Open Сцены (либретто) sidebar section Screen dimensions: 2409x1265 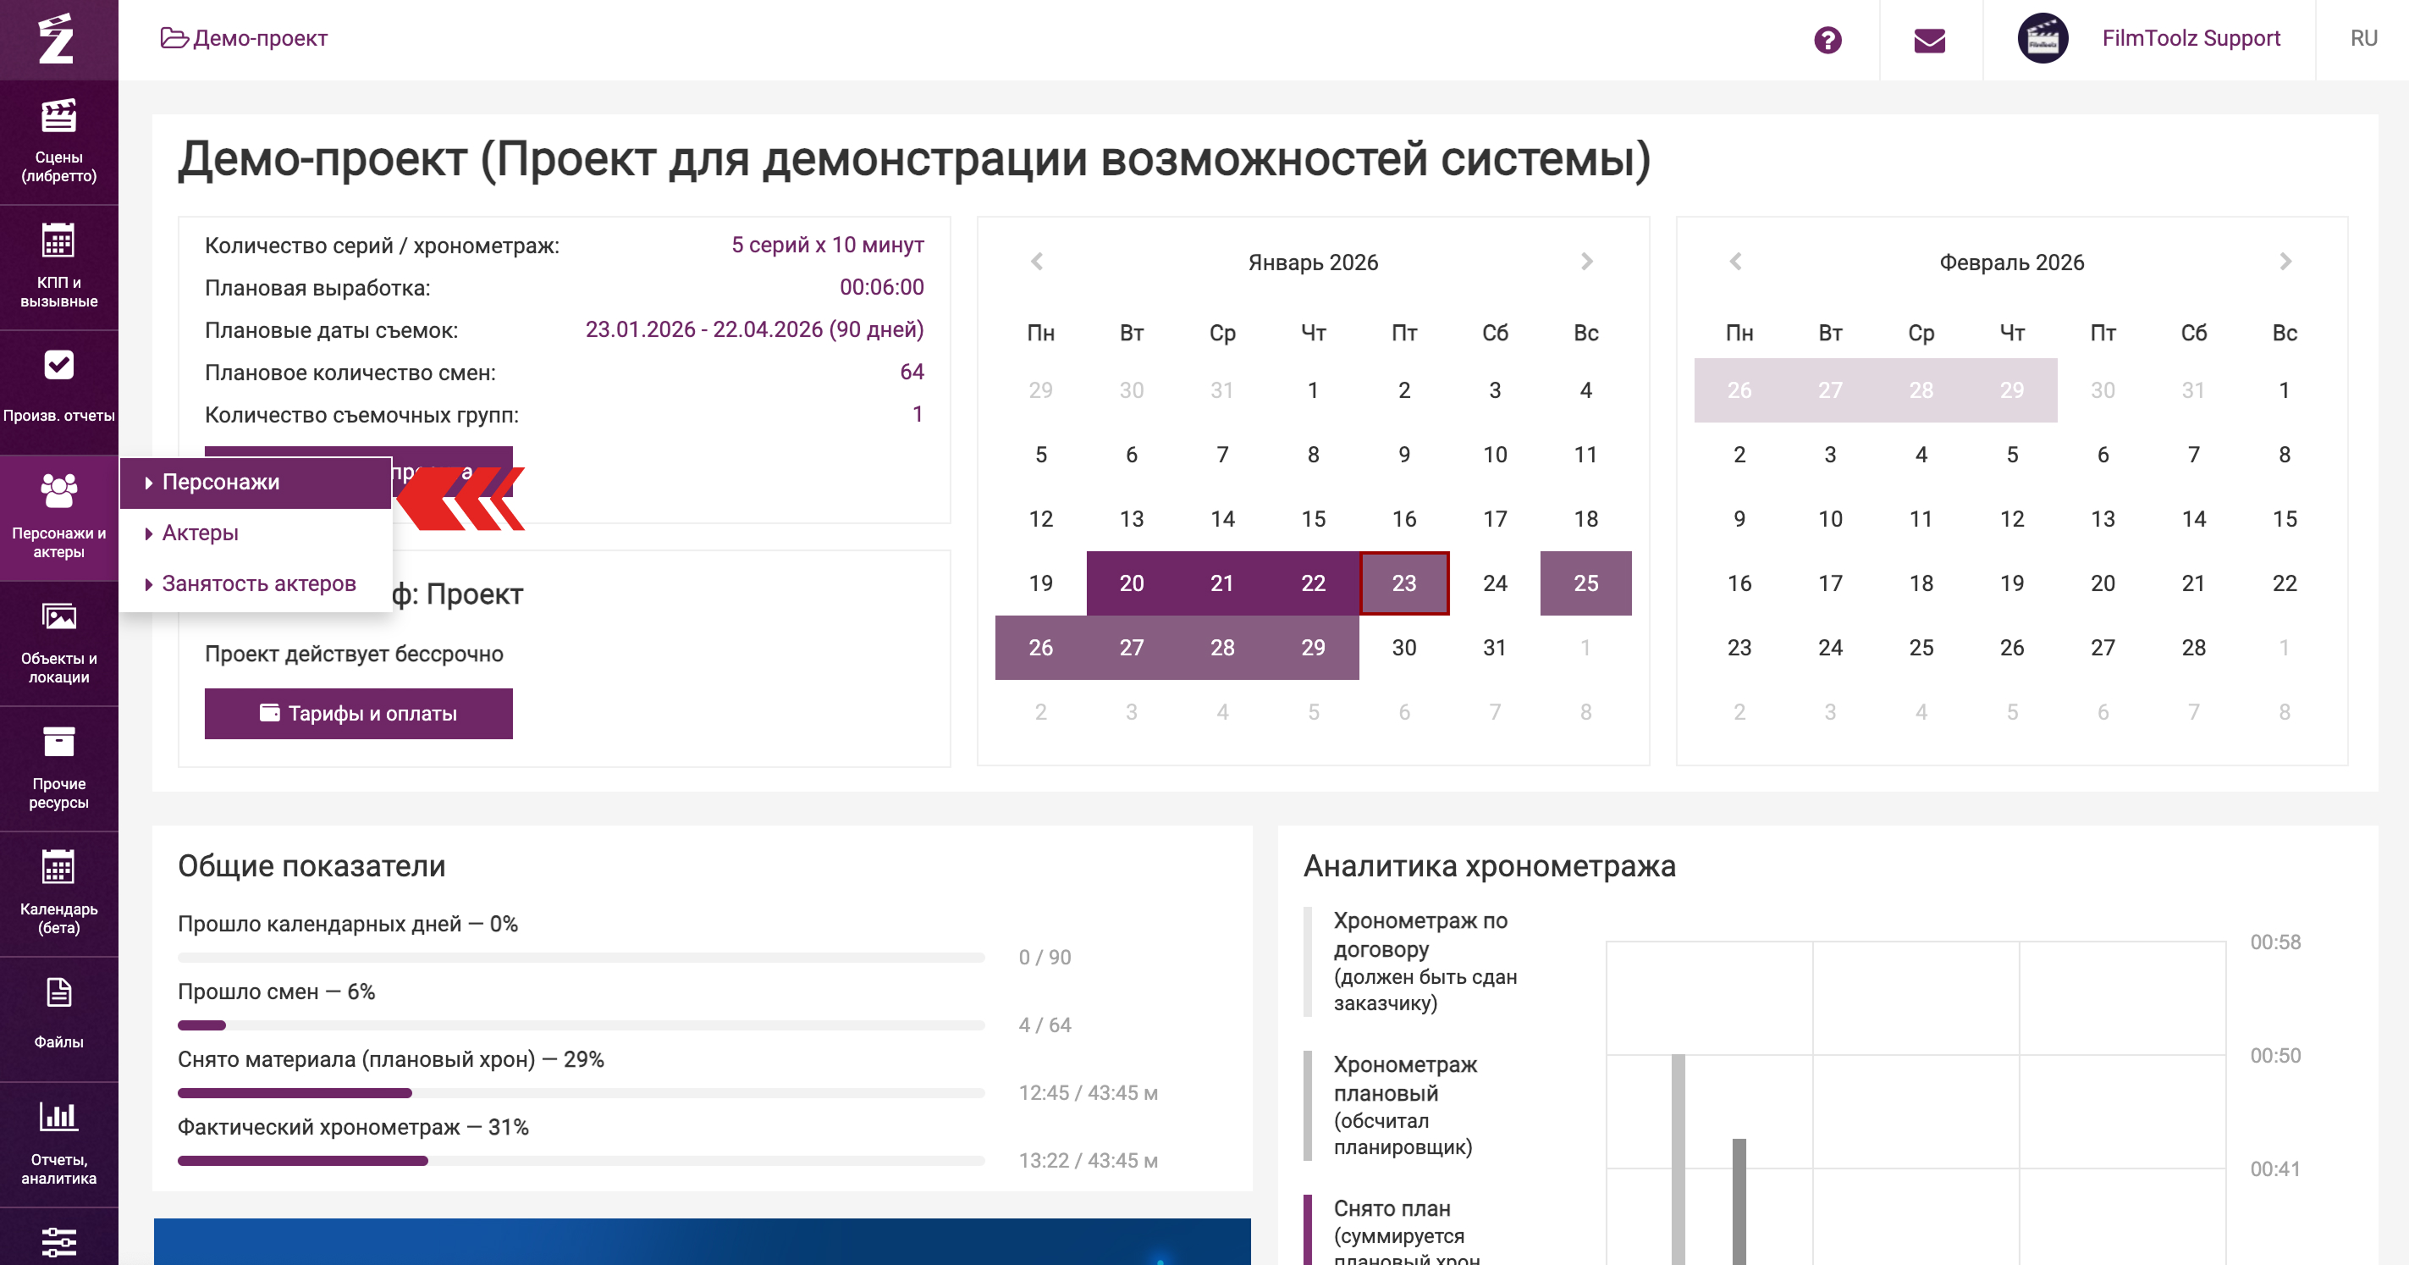click(x=58, y=141)
